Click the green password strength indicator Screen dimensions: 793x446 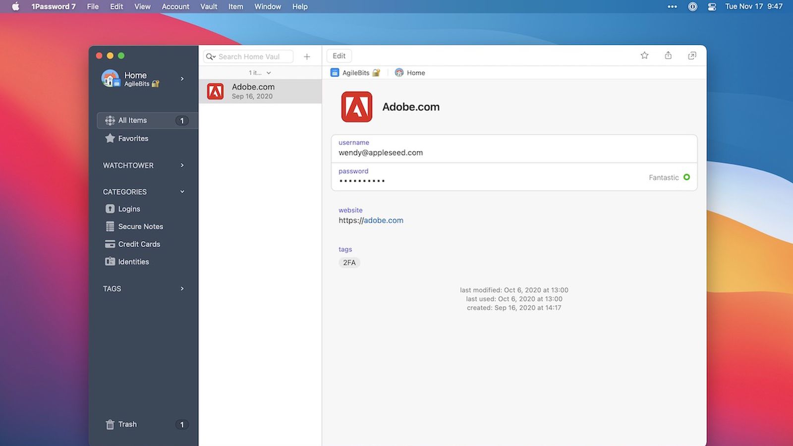coord(686,177)
